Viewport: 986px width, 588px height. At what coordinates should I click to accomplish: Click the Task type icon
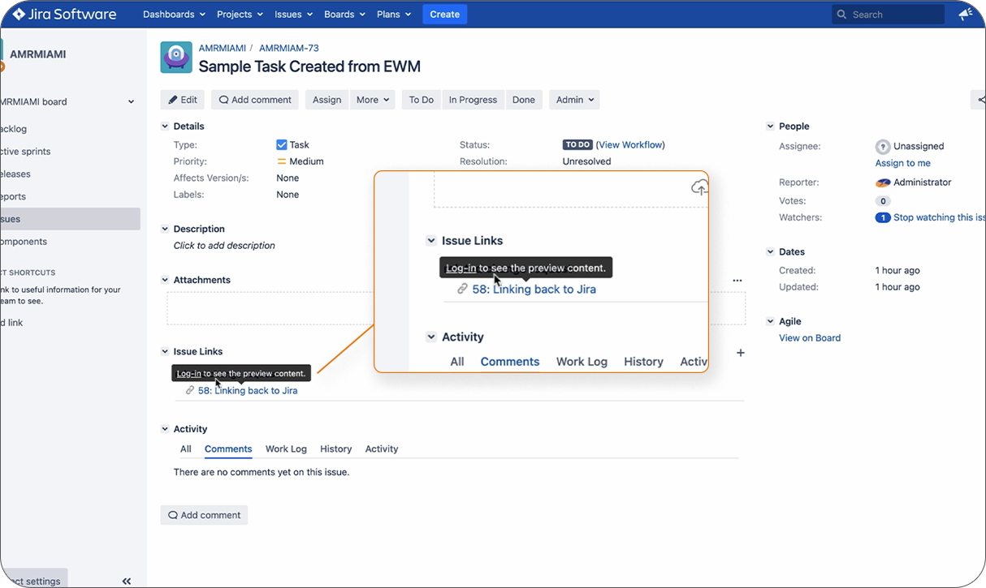click(282, 145)
